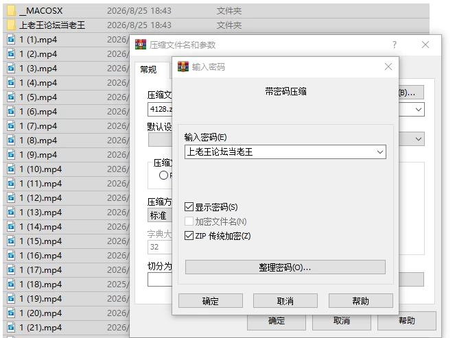468x338 pixels.
Task: Click the video file icon of 1 (21).mp4
Action: (x=11, y=327)
